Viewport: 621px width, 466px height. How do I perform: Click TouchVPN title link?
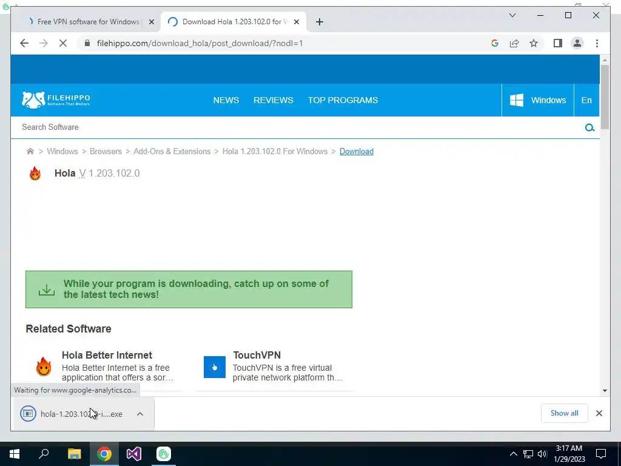tap(257, 355)
